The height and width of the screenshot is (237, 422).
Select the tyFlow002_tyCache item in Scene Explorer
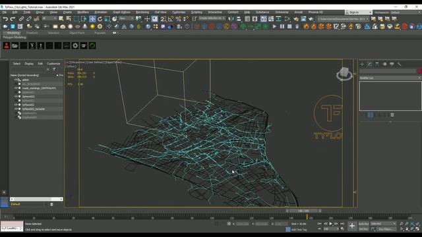pos(34,109)
